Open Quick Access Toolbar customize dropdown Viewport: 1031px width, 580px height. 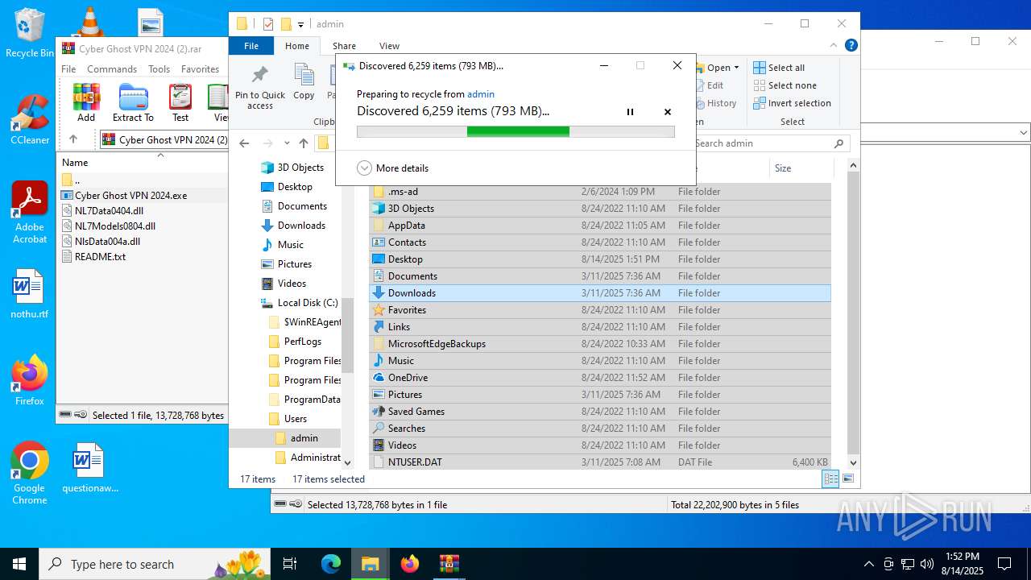[300, 24]
